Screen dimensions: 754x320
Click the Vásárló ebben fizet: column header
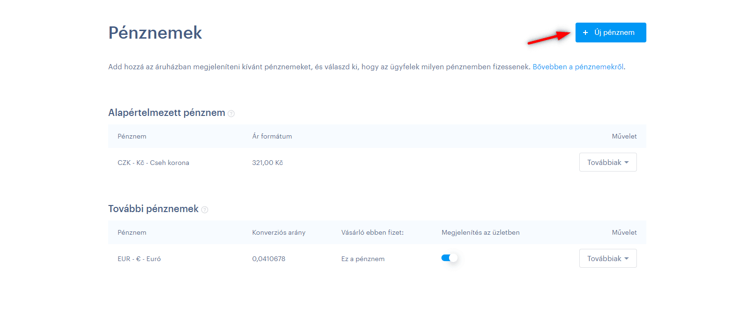(373, 232)
